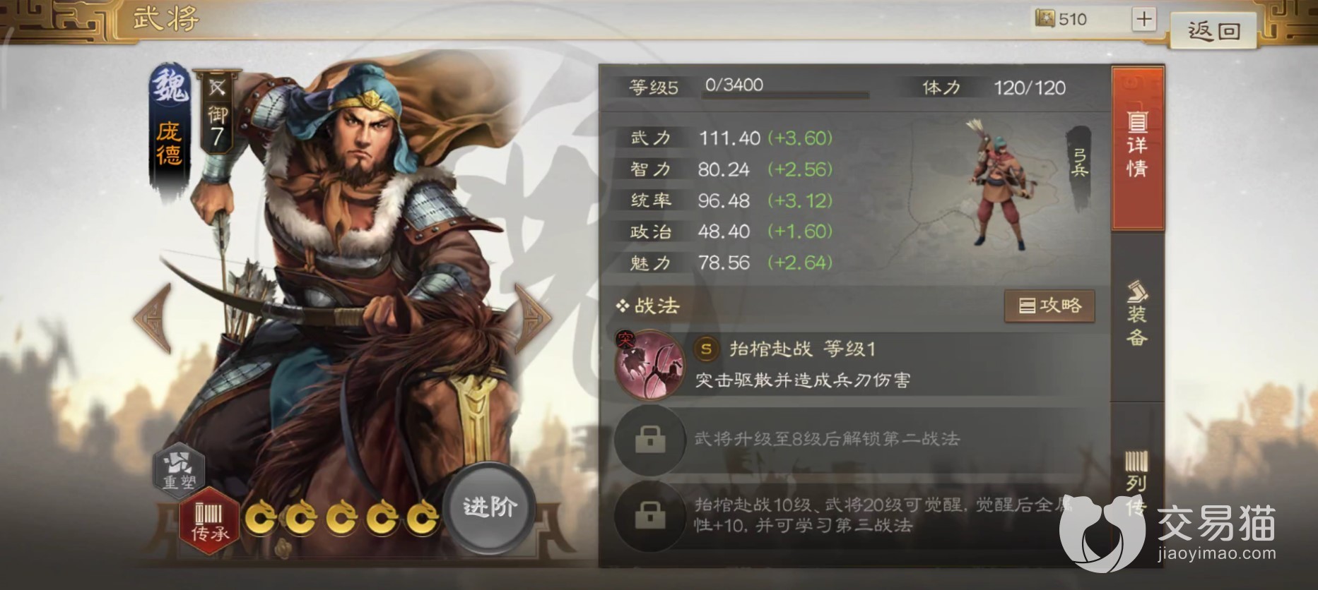Open the 攻略 strategy guide button
1318x590 pixels.
(x=1049, y=306)
